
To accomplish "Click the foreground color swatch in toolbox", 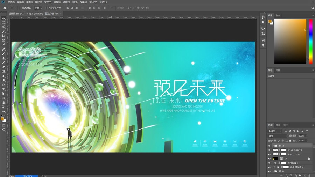I will pos(2,119).
